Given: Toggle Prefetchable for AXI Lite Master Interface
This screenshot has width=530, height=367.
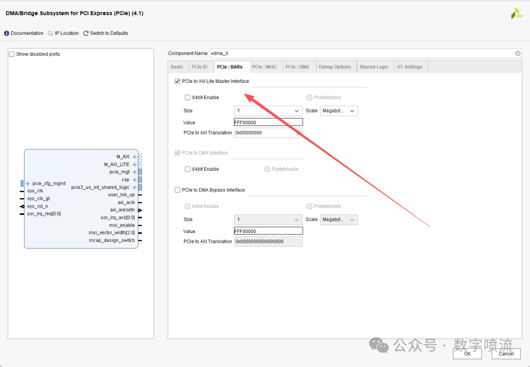Looking at the screenshot, I should tap(309, 98).
